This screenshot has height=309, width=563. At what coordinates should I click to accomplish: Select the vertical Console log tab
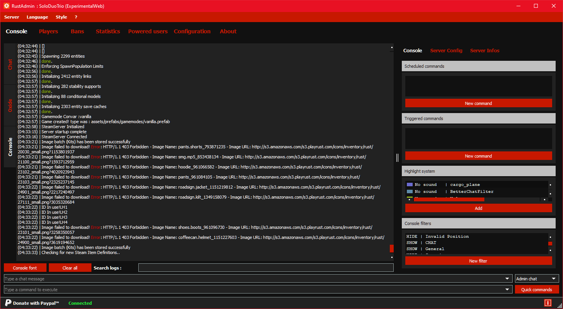10,147
